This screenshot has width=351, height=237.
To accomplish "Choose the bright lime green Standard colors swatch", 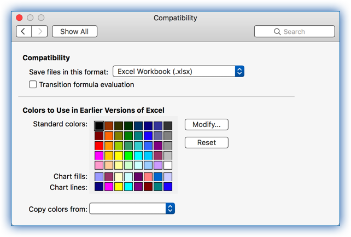I will 128,155.
